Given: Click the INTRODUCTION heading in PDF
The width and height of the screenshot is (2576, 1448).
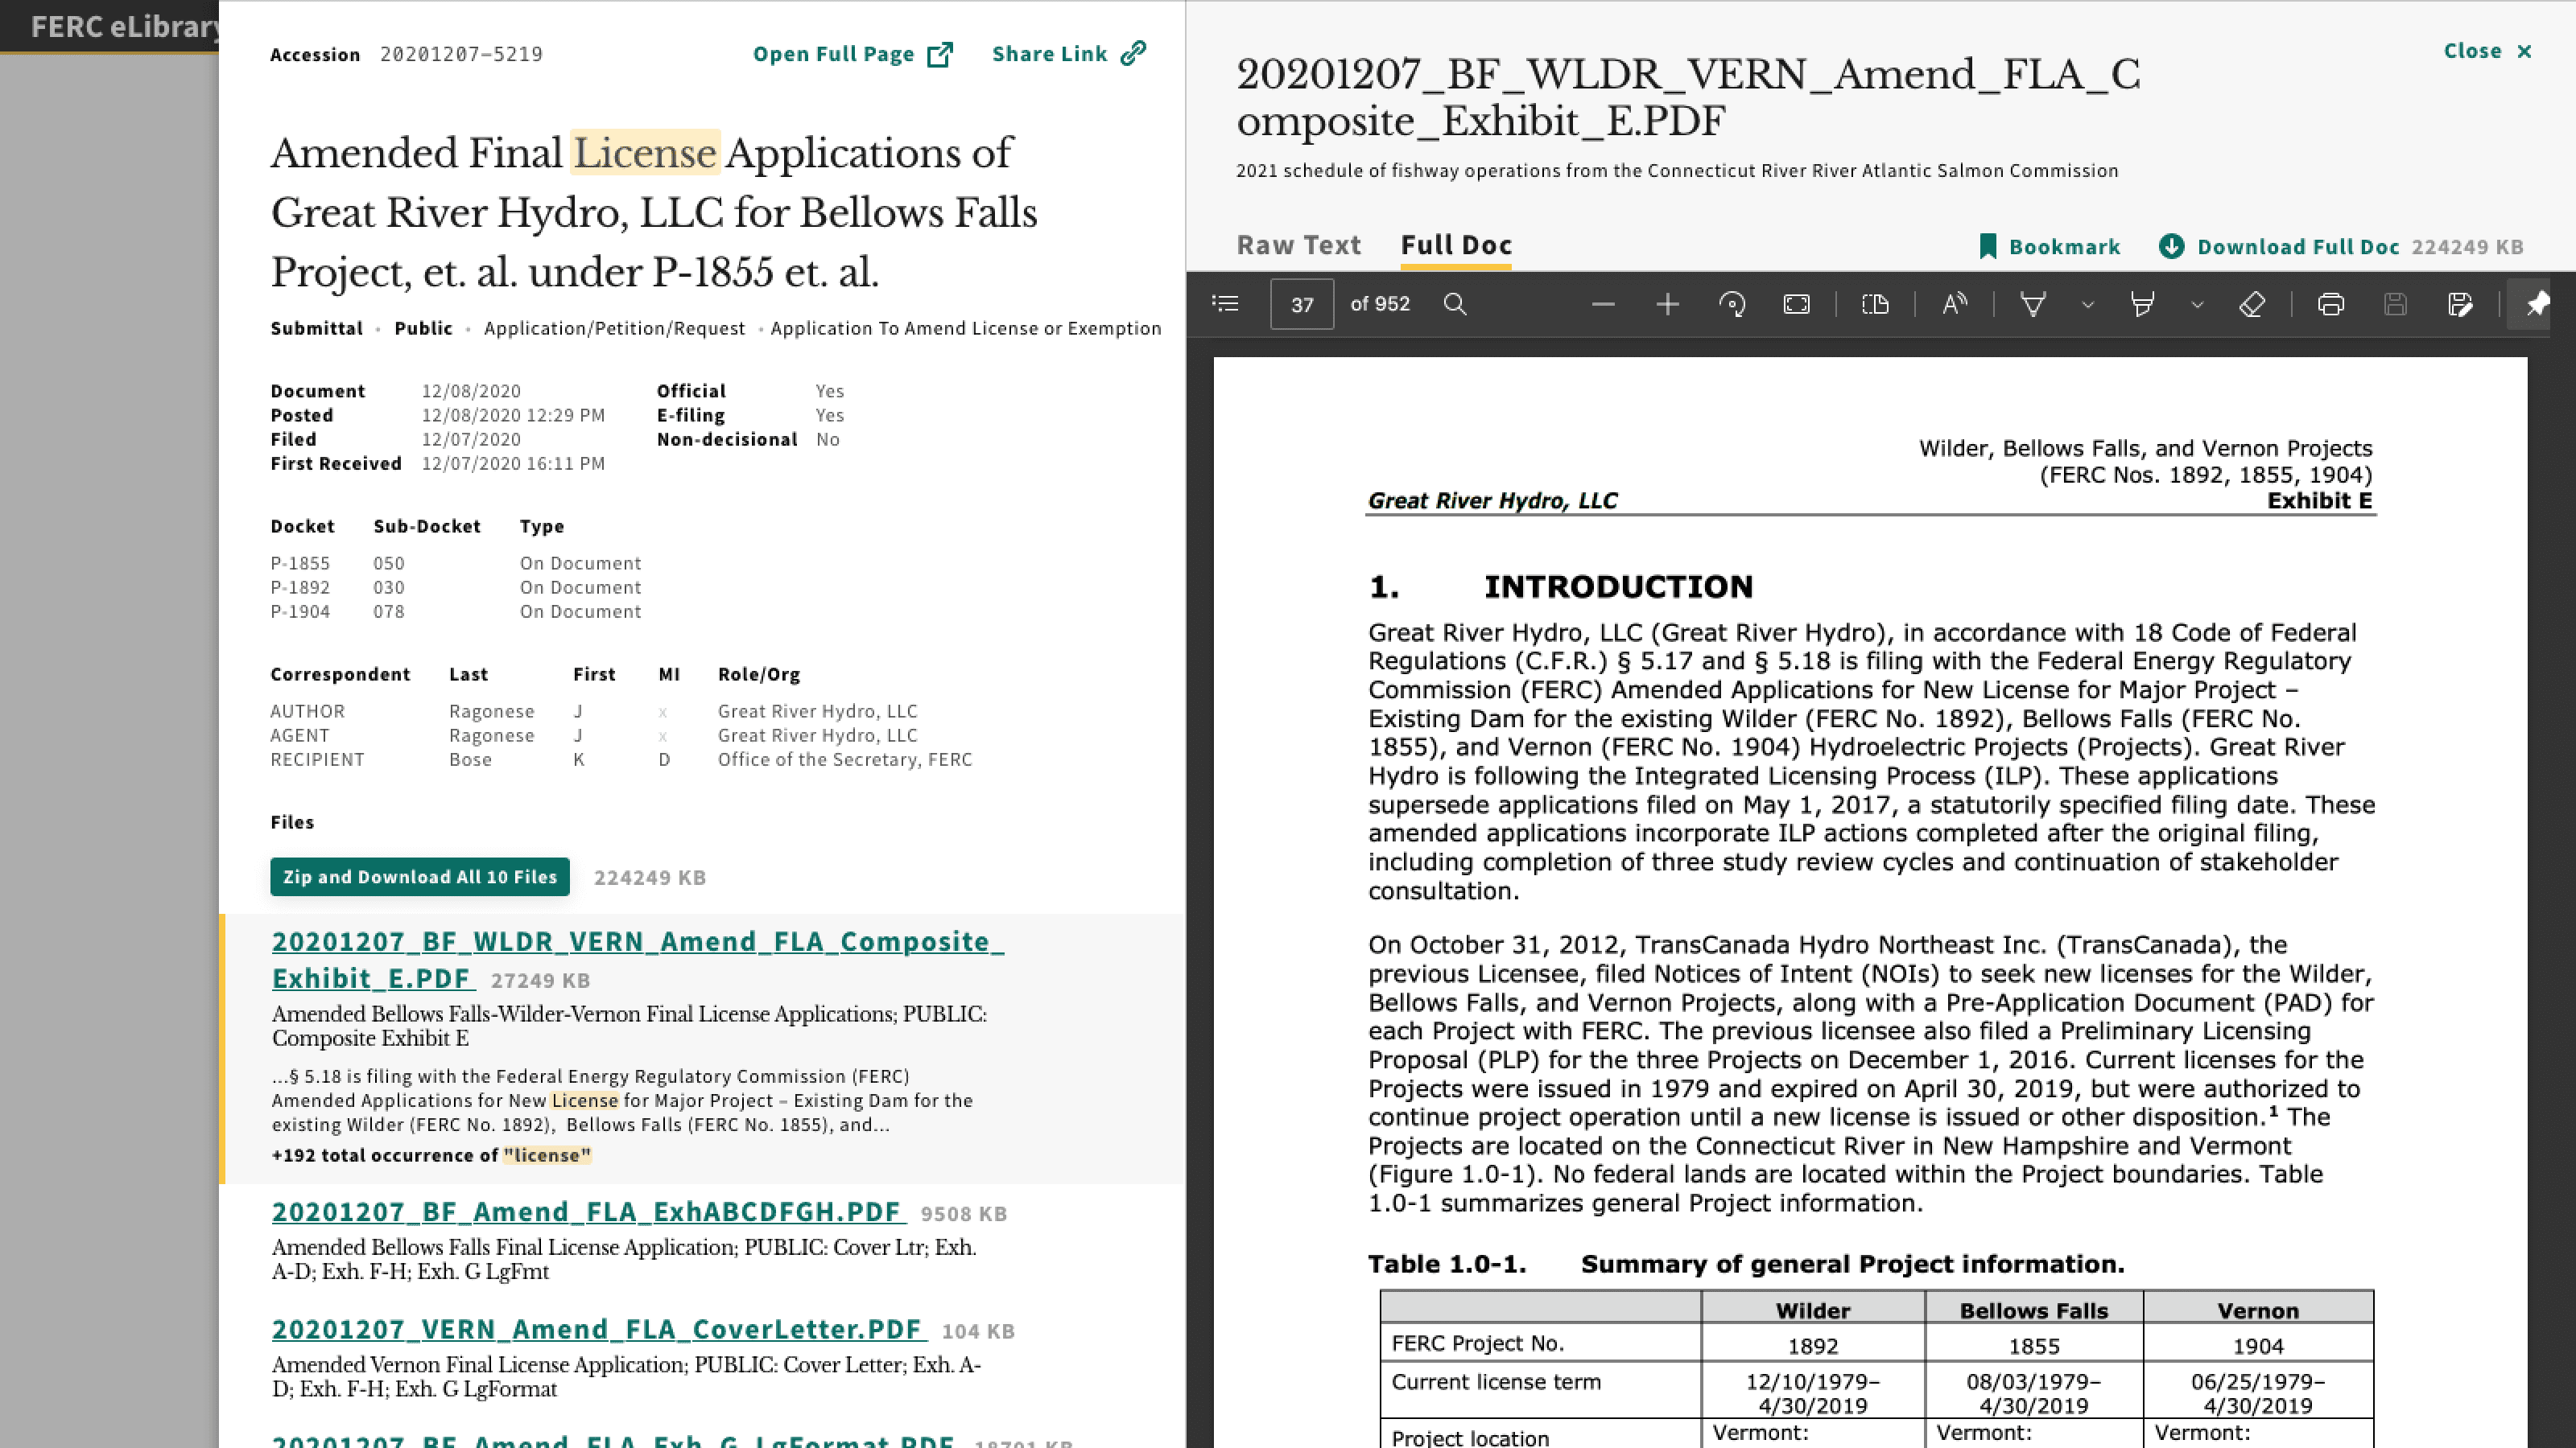Looking at the screenshot, I should coord(1618,586).
